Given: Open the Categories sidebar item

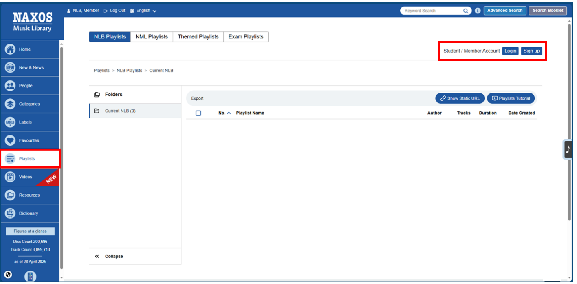Looking at the screenshot, I should pos(30,104).
